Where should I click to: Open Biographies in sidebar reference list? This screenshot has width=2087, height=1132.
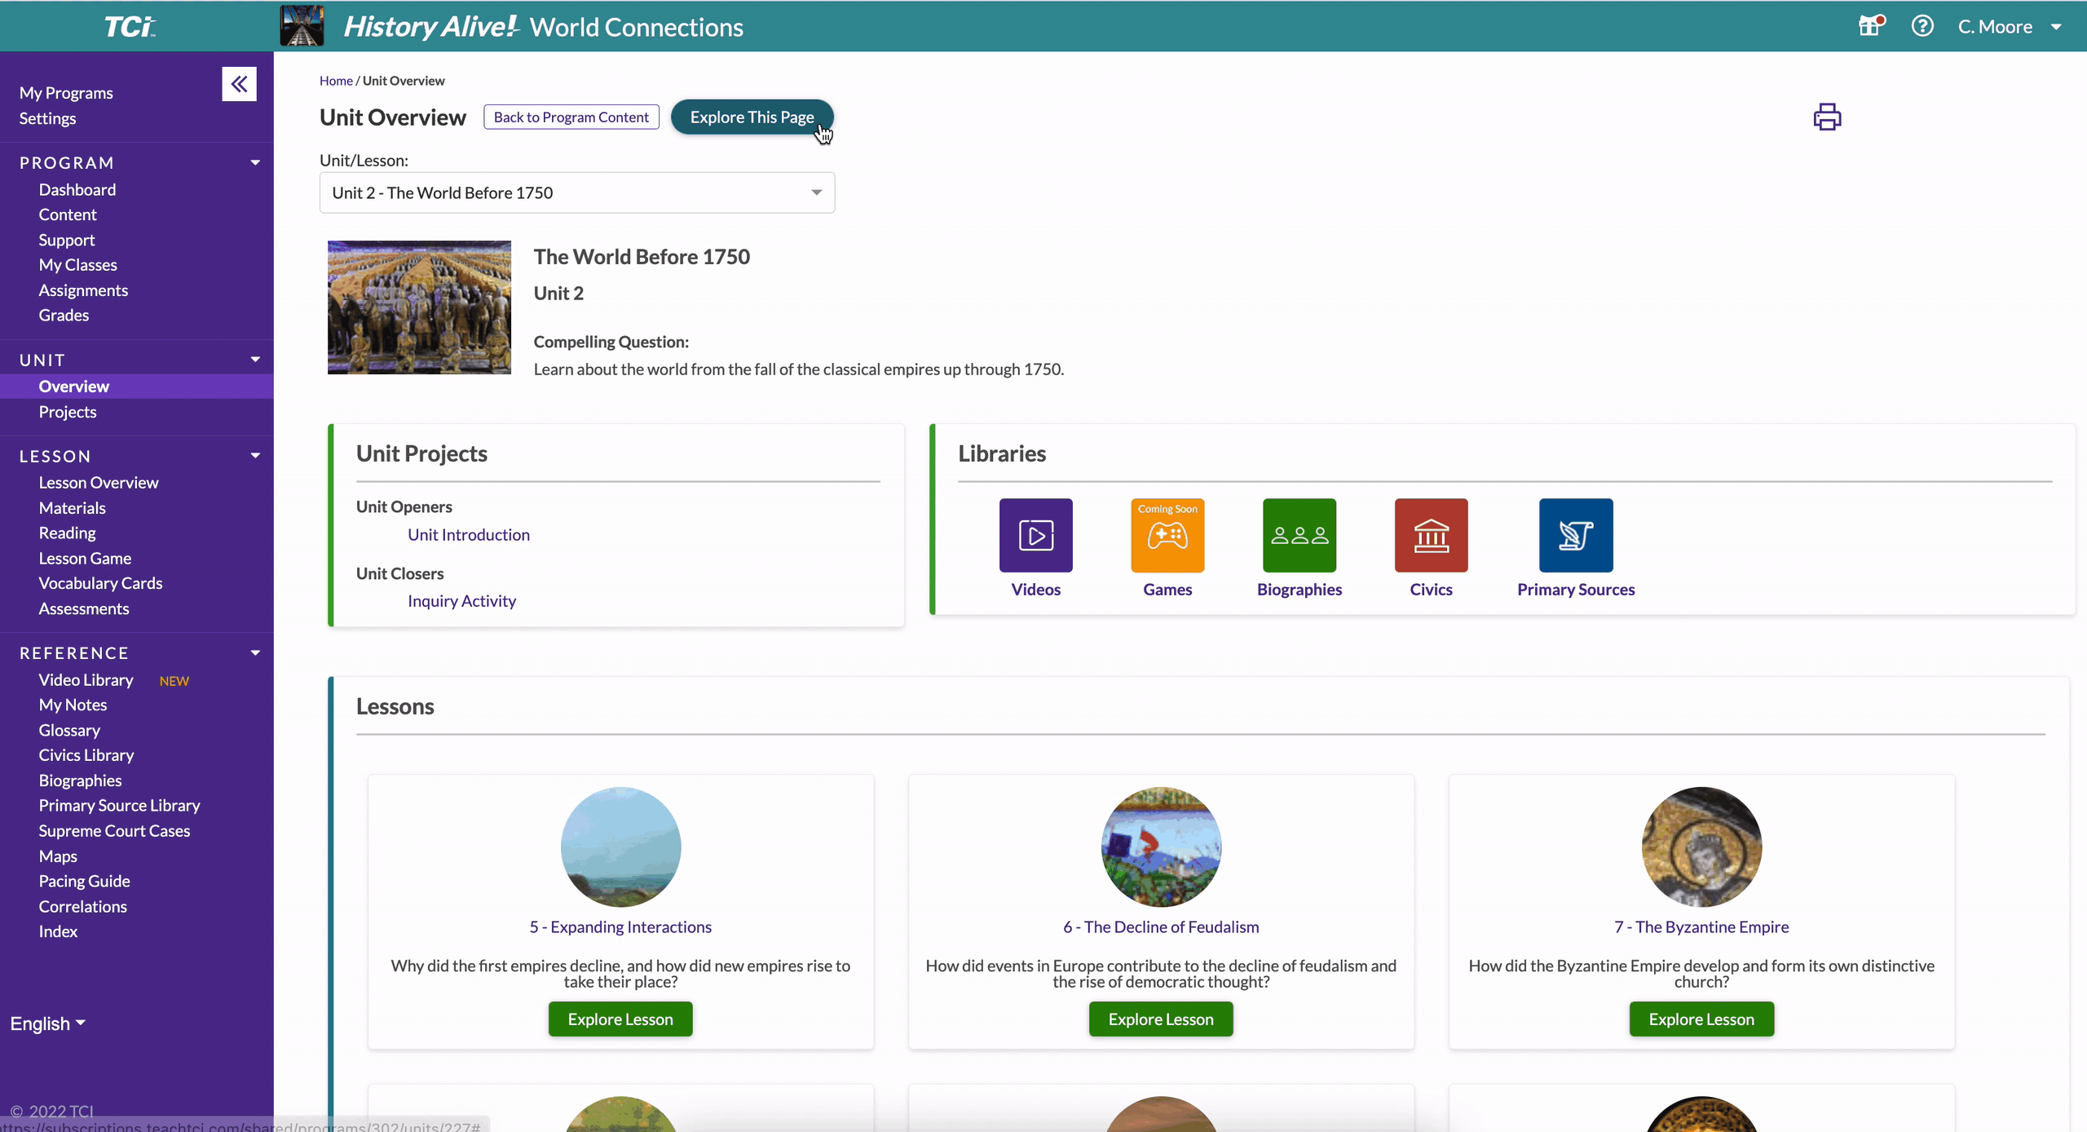pyautogui.click(x=80, y=780)
